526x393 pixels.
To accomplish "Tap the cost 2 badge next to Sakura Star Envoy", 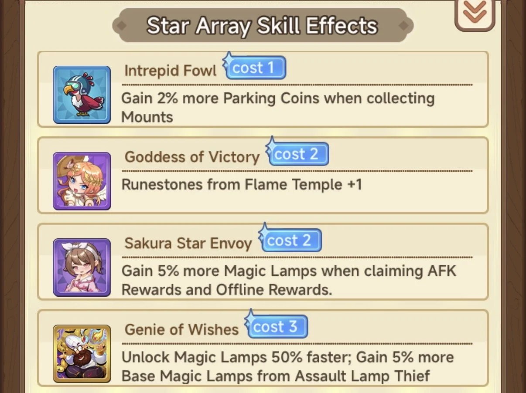I will tap(290, 240).
